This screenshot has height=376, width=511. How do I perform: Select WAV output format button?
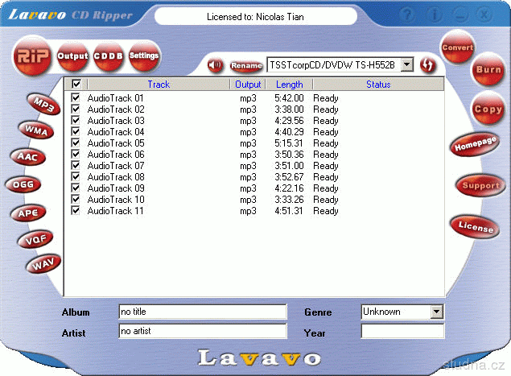click(43, 264)
